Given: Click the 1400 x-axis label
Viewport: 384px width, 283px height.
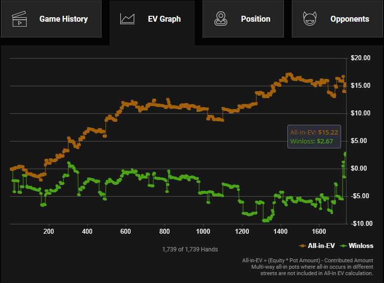Looking at the screenshot, I should [280, 232].
